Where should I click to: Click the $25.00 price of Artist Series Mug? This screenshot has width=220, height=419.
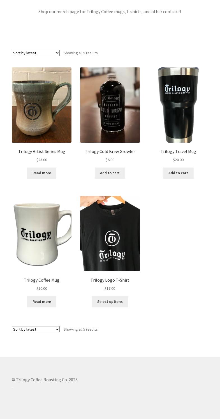click(x=42, y=160)
